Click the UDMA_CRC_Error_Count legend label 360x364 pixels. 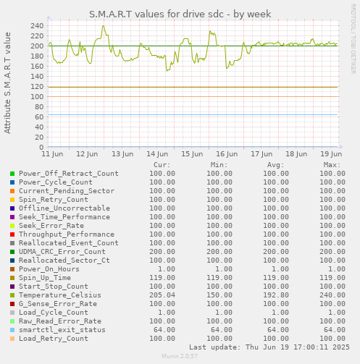(x=62, y=252)
